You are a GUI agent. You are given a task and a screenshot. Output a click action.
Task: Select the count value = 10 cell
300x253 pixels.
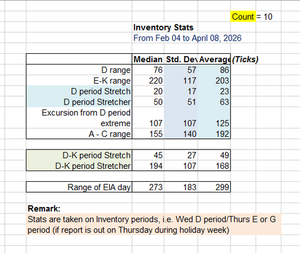264,17
